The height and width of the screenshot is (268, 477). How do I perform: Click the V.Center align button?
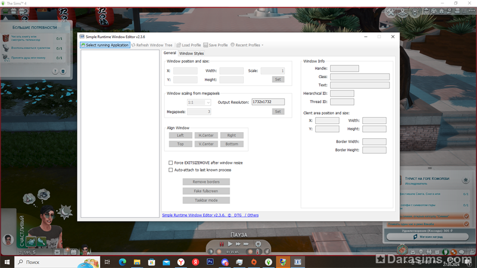tap(206, 144)
